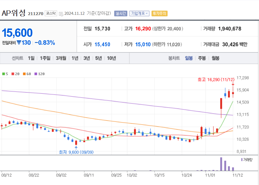Click the AP위성 stock name title
259x185 pixels.
[x=14, y=13]
